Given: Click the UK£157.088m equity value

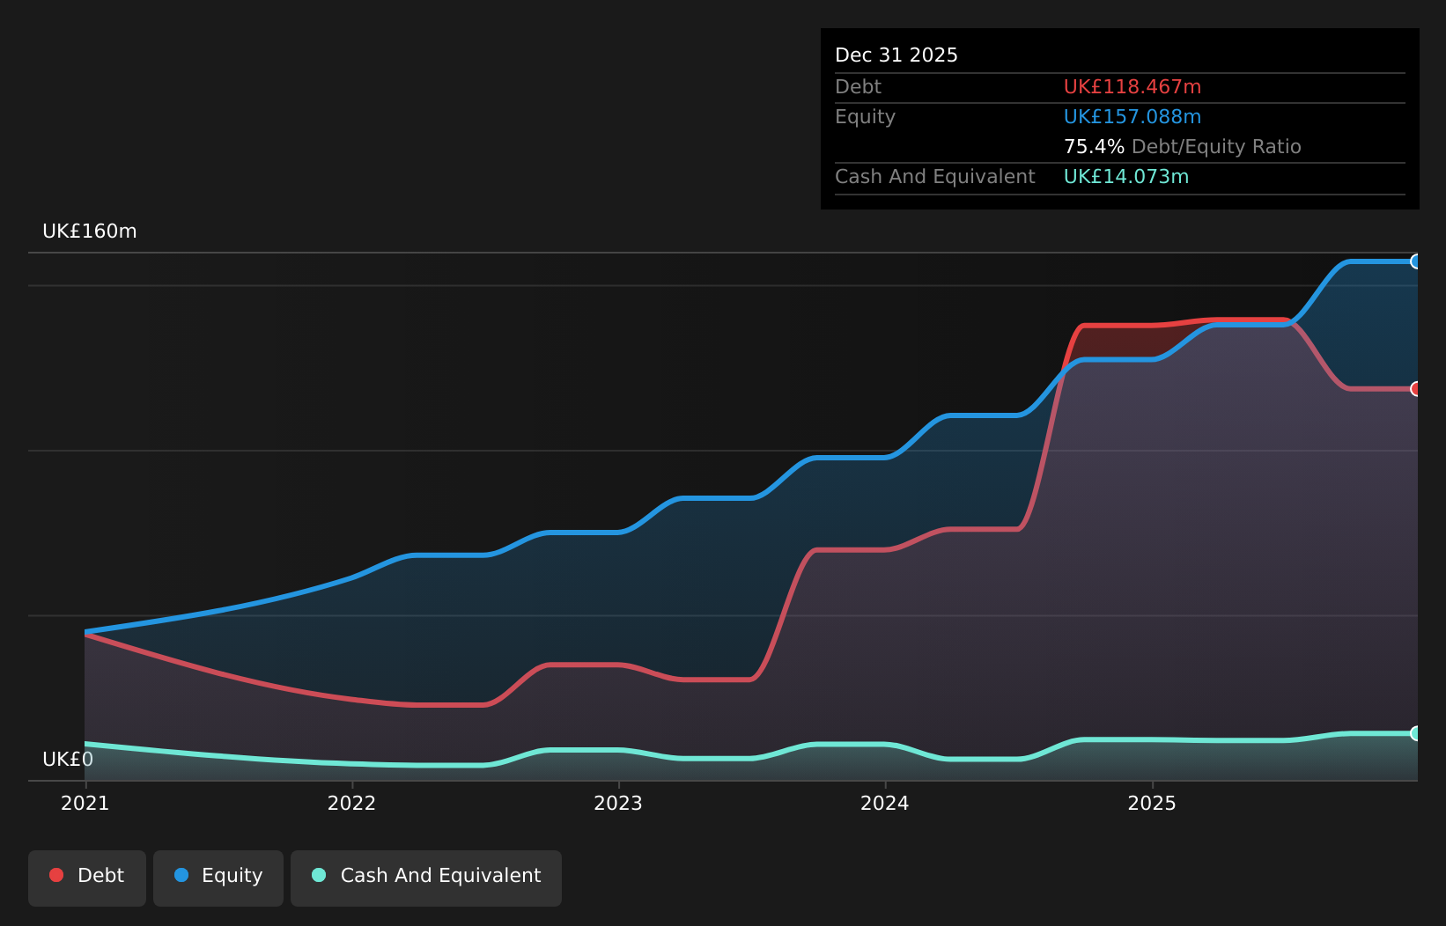Looking at the screenshot, I should tap(1132, 117).
